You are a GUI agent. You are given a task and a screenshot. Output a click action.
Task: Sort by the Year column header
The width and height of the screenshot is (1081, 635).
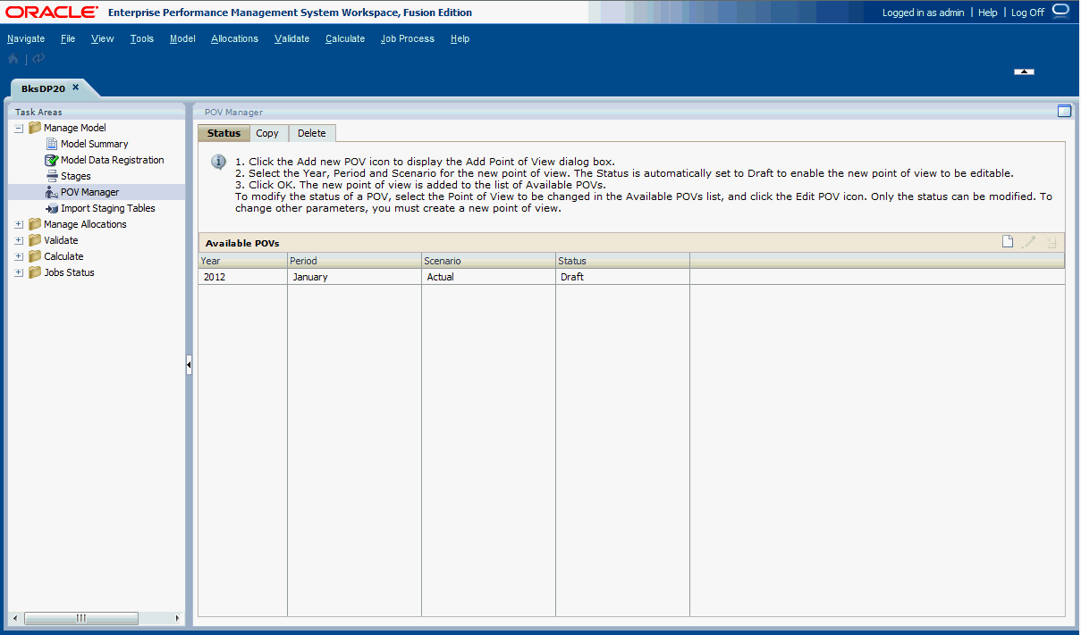(242, 261)
